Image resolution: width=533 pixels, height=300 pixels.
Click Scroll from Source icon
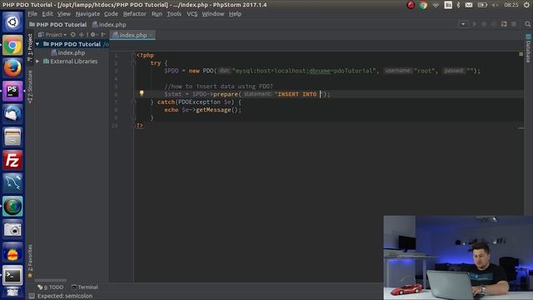(x=73, y=35)
